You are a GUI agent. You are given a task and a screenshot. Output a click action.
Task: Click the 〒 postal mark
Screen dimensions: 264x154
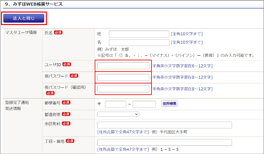(99, 104)
